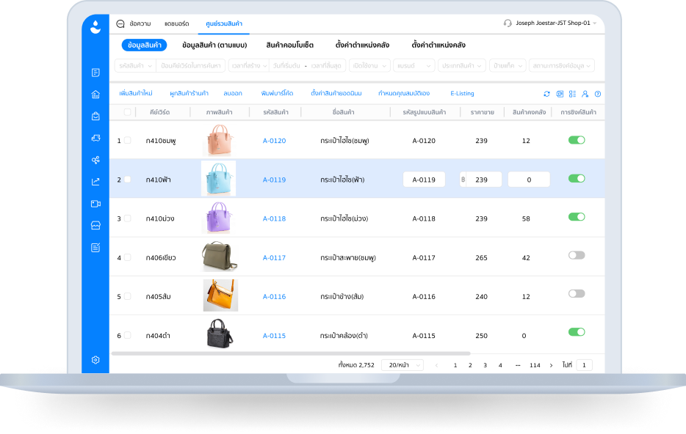Open product code link A-0117
This screenshot has height=434, width=686.
pos(274,257)
